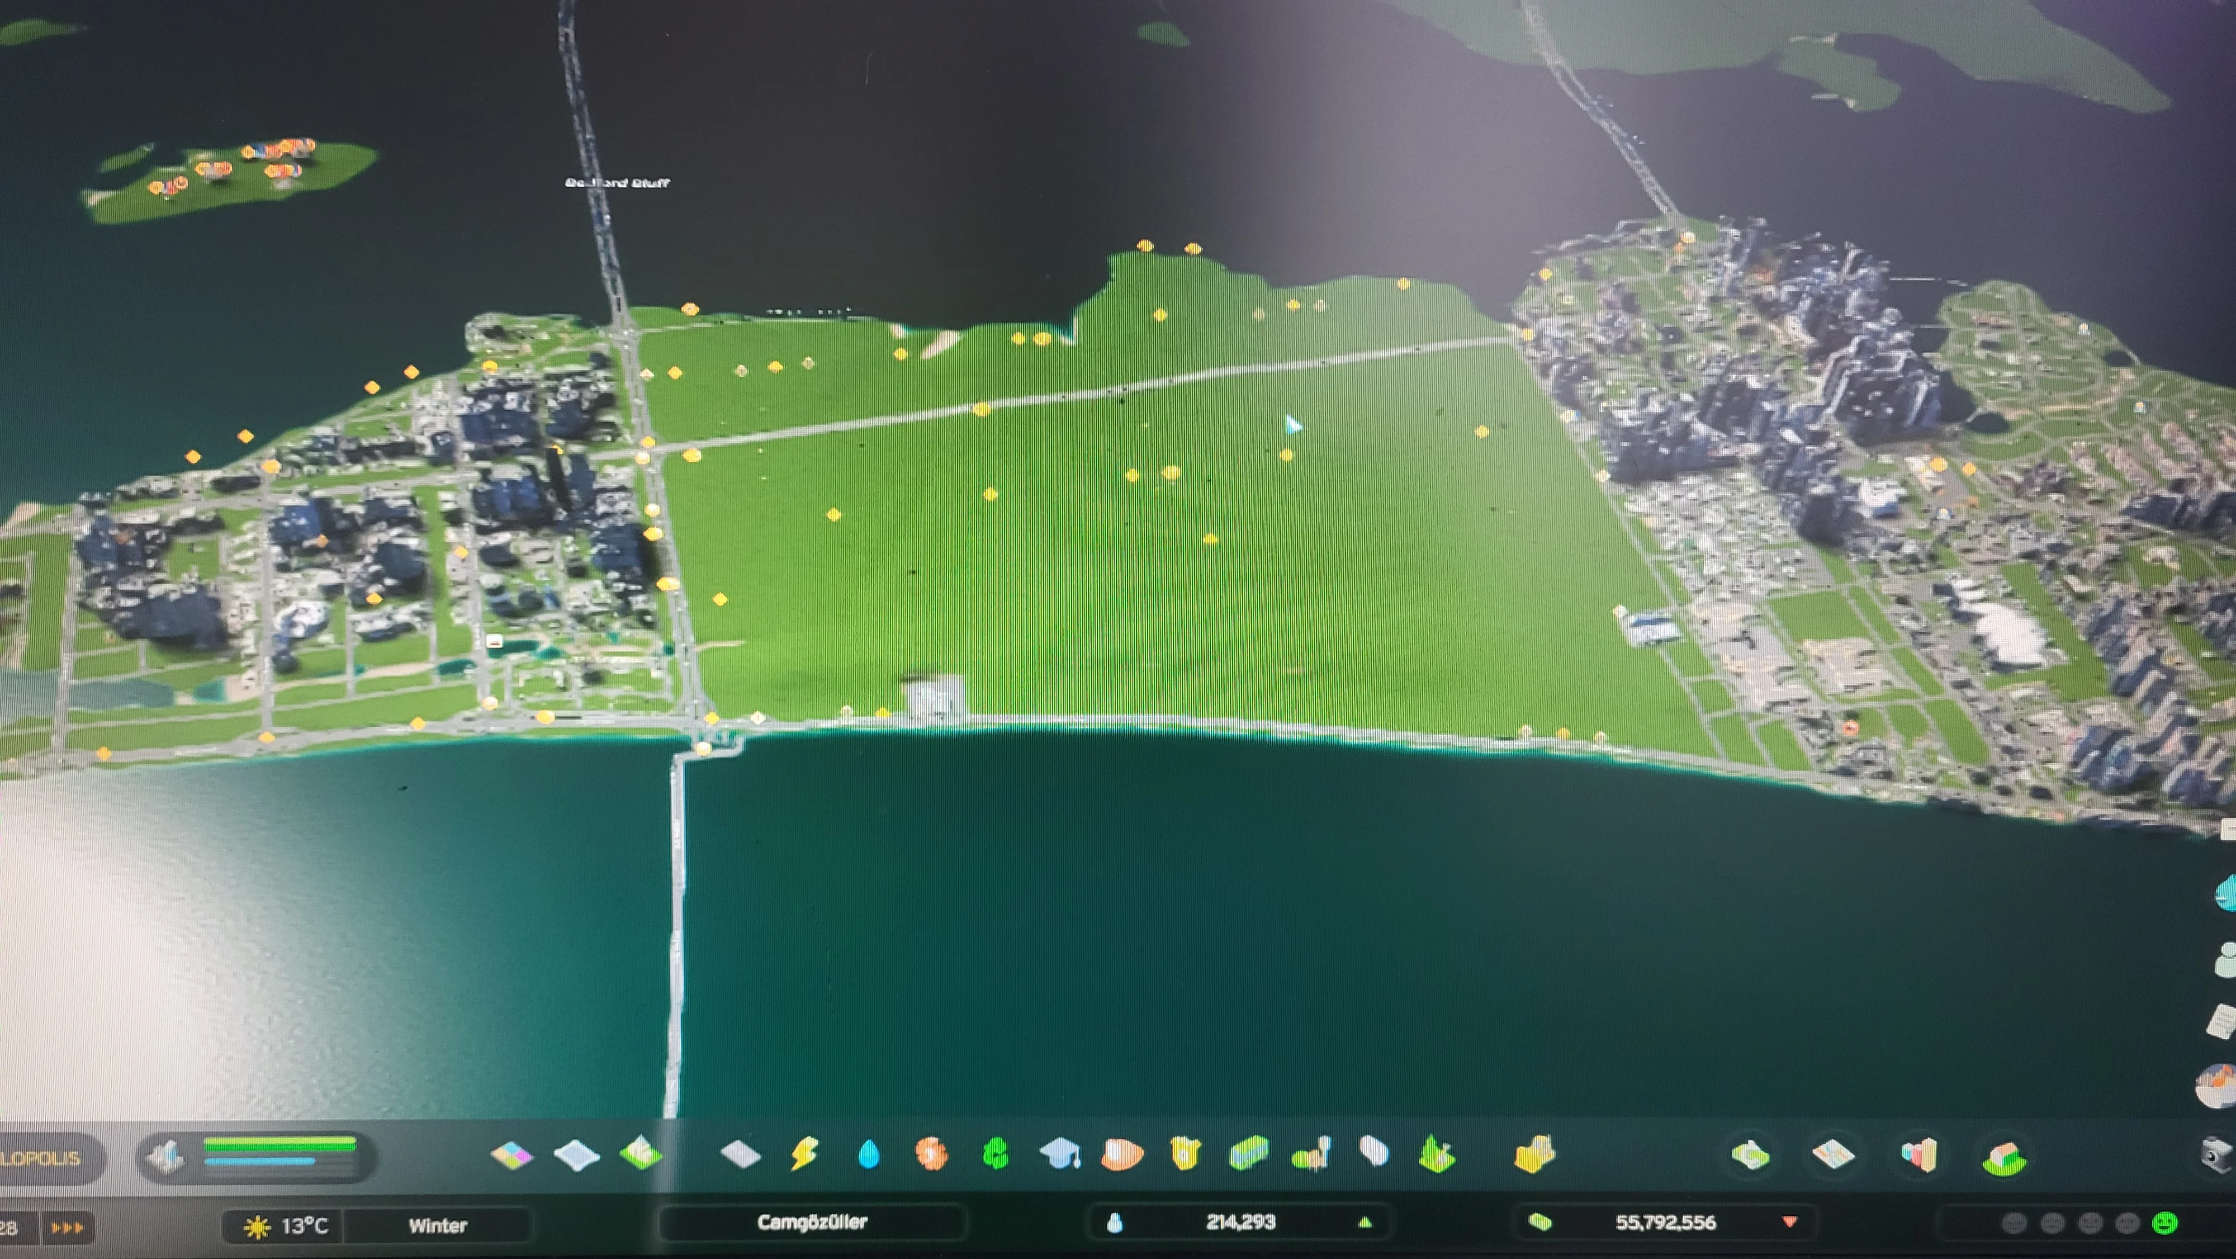
Task: Activate the yellow bulldozer tool
Action: click(x=1534, y=1156)
